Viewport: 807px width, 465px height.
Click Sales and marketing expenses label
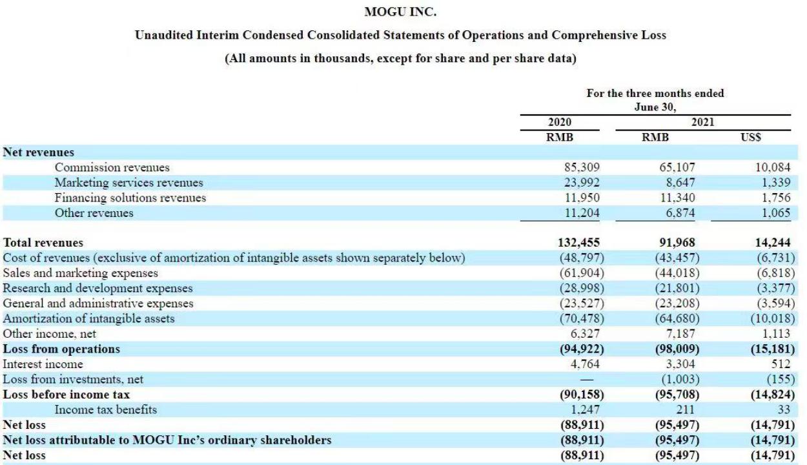click(81, 273)
